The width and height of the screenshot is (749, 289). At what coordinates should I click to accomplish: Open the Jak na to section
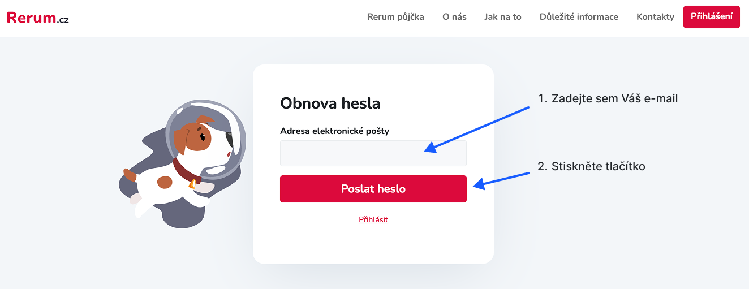click(502, 17)
